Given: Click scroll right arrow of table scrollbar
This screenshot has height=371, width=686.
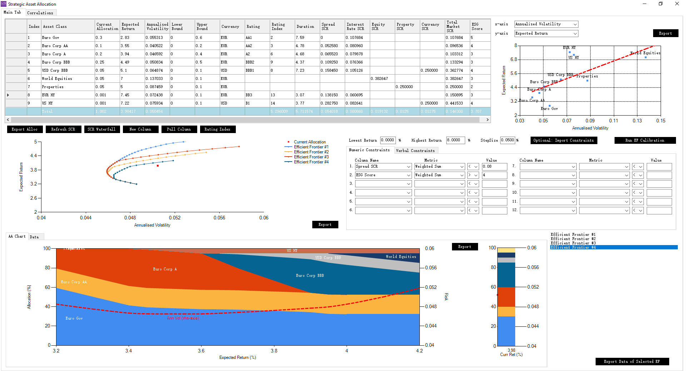Looking at the screenshot, I should 487,120.
